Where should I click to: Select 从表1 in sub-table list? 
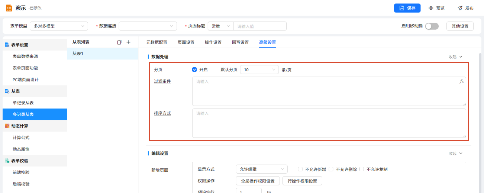pyautogui.click(x=103, y=54)
